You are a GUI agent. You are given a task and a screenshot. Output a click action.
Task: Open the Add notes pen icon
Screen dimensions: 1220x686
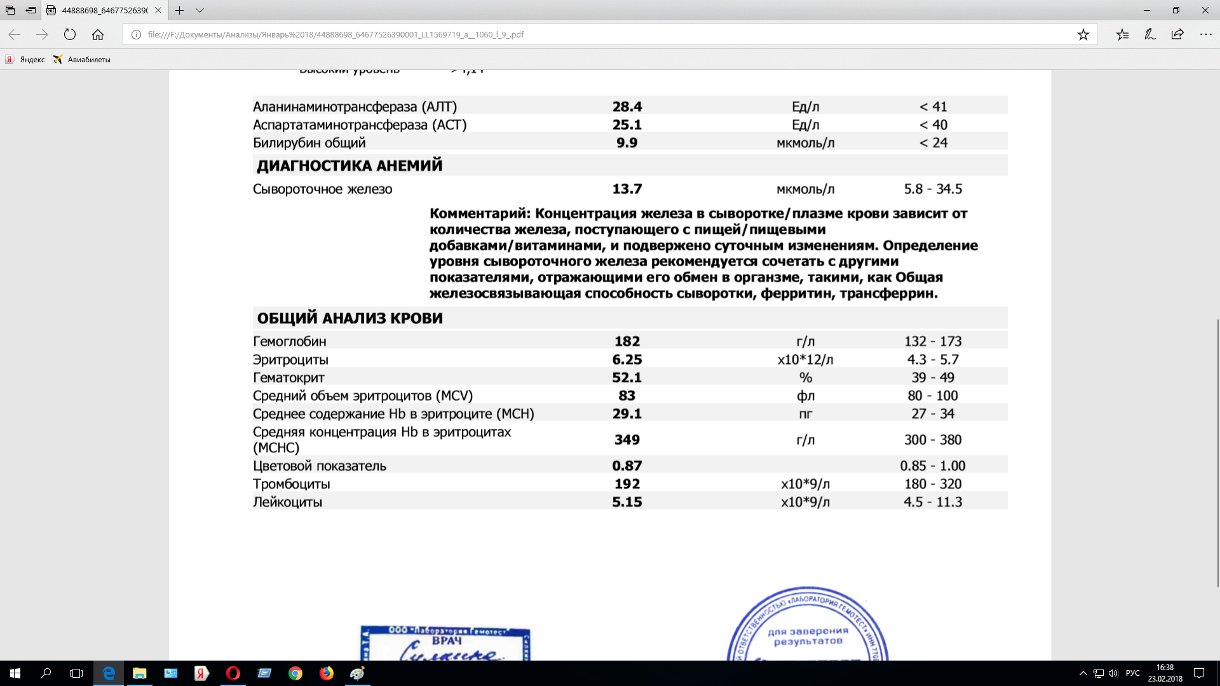(1149, 34)
